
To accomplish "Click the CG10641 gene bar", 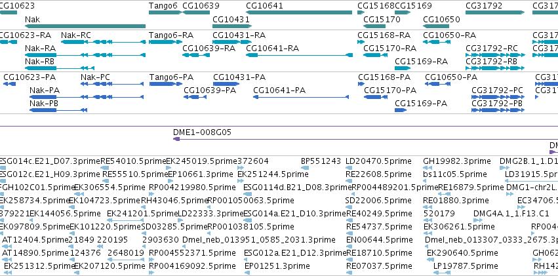I will coord(299,12).
